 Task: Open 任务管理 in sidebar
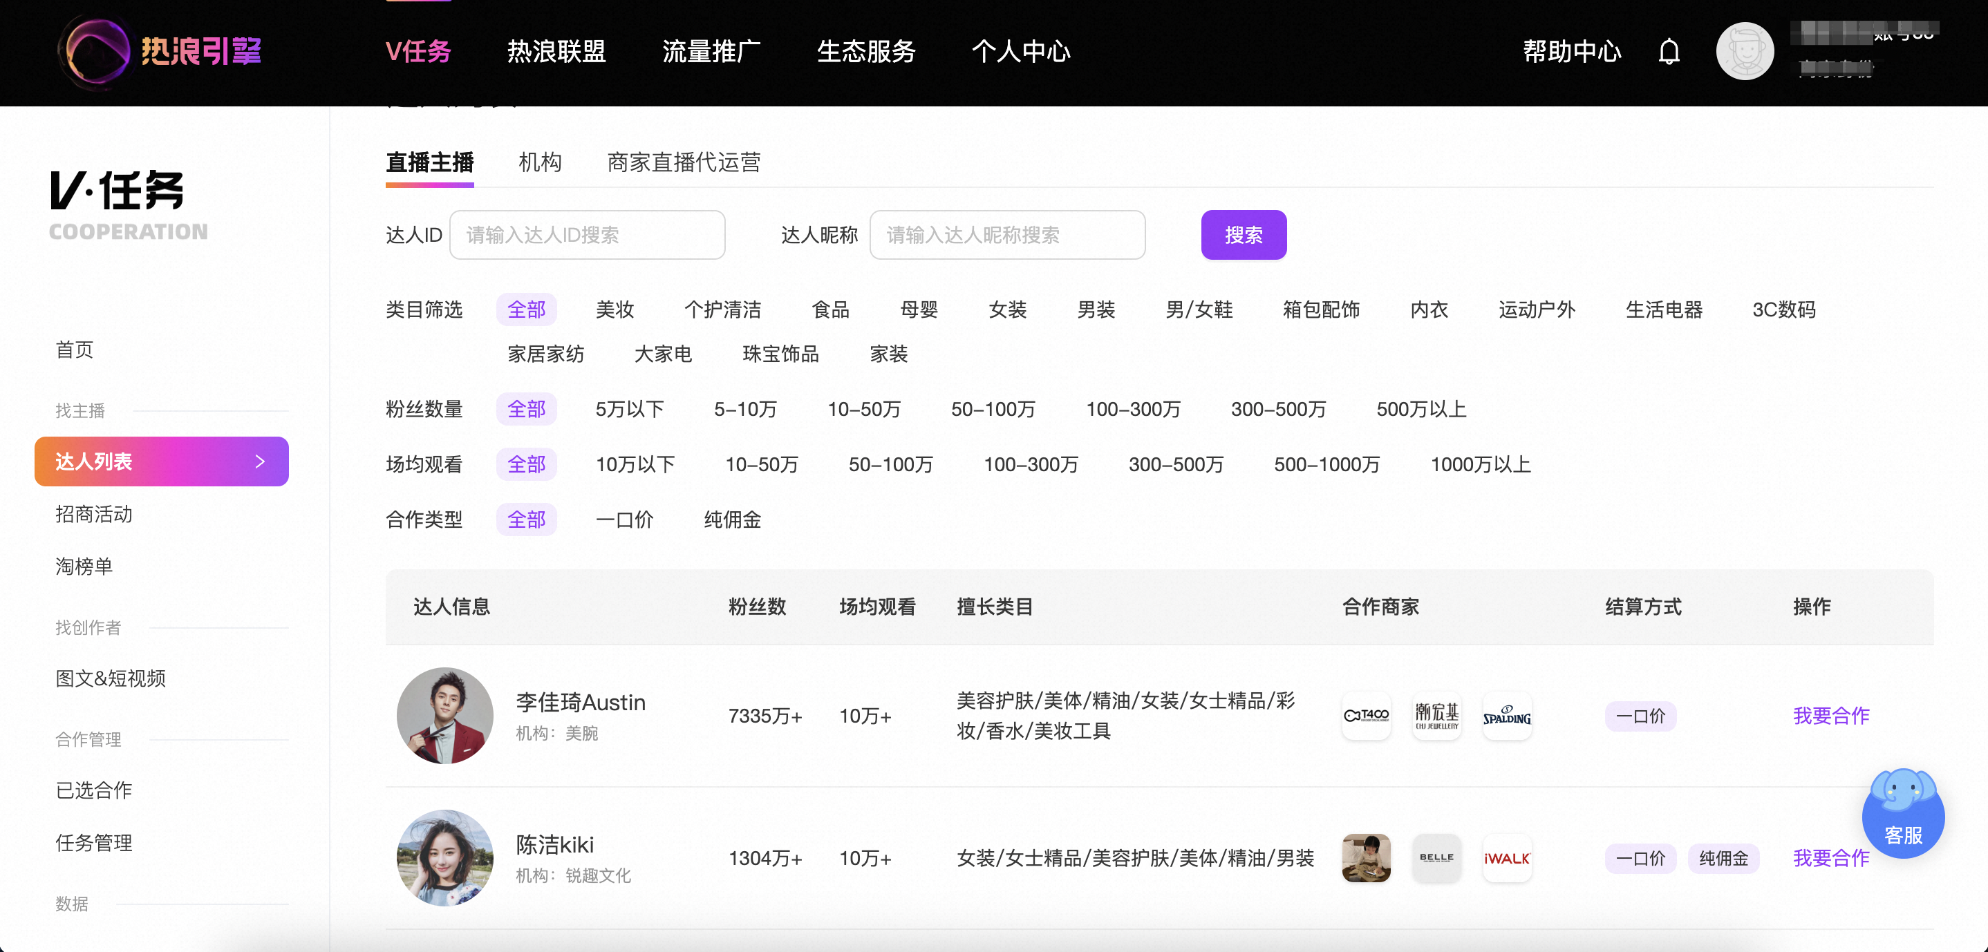(x=93, y=842)
